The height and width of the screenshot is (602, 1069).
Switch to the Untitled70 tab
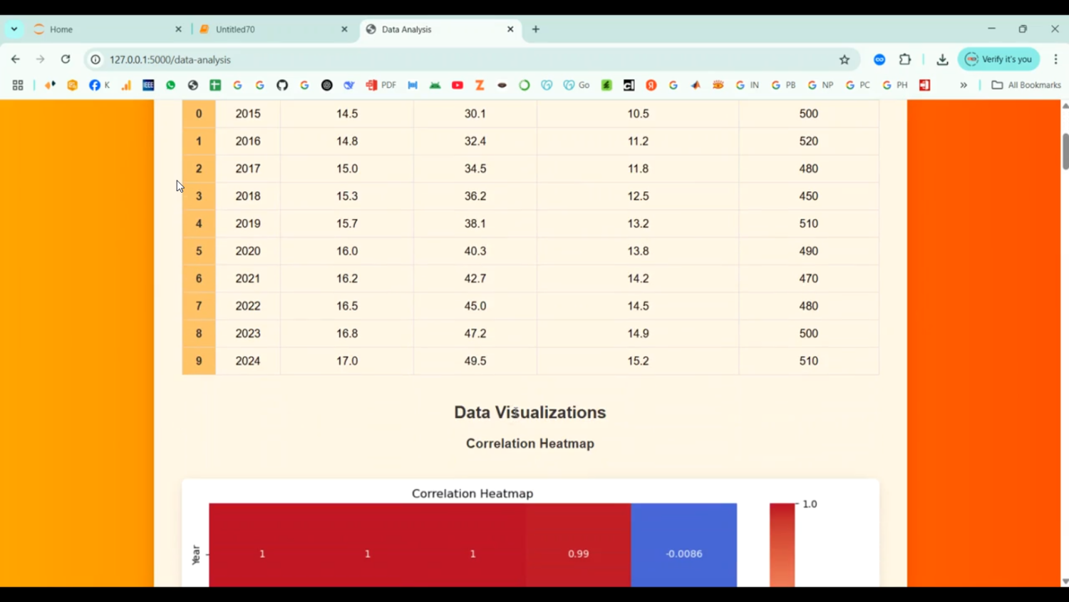pos(274,29)
